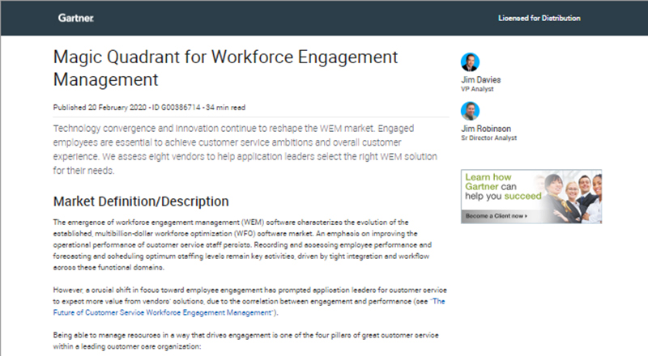Click the Become a Client now button
648x356 pixels.
[x=497, y=216]
